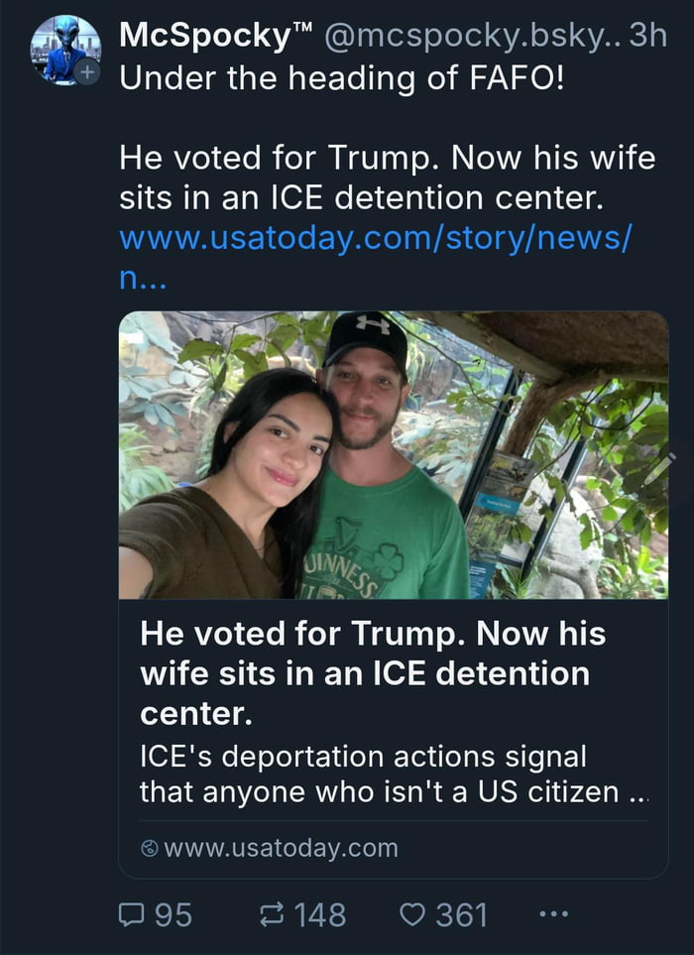Open the reply composer via speech bubble icon
The width and height of the screenshot is (694, 955).
[134, 914]
